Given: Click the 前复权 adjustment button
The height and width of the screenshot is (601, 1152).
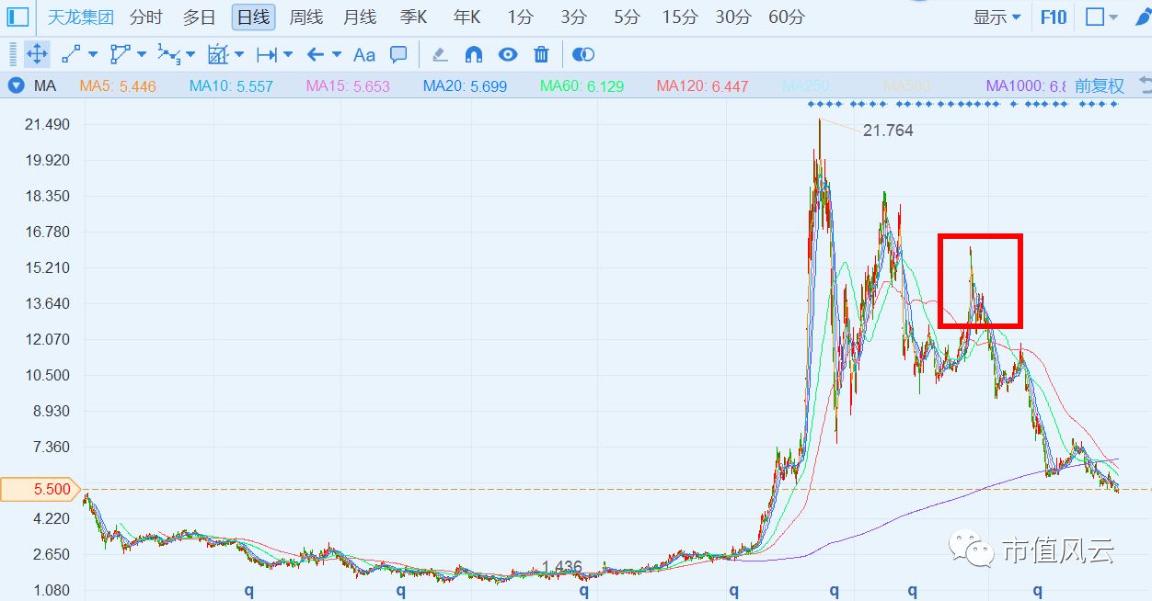Looking at the screenshot, I should click(1100, 85).
